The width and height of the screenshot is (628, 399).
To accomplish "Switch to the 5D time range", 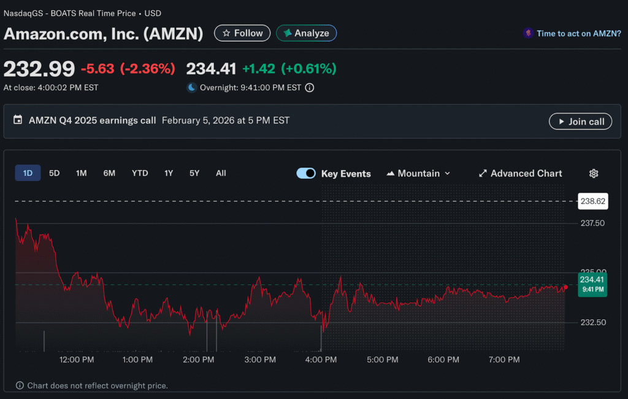I will click(x=54, y=173).
